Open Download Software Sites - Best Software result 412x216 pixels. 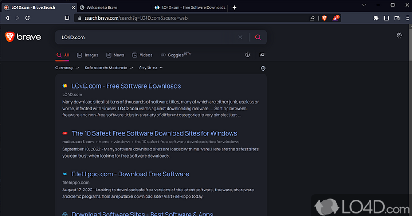click(x=142, y=214)
